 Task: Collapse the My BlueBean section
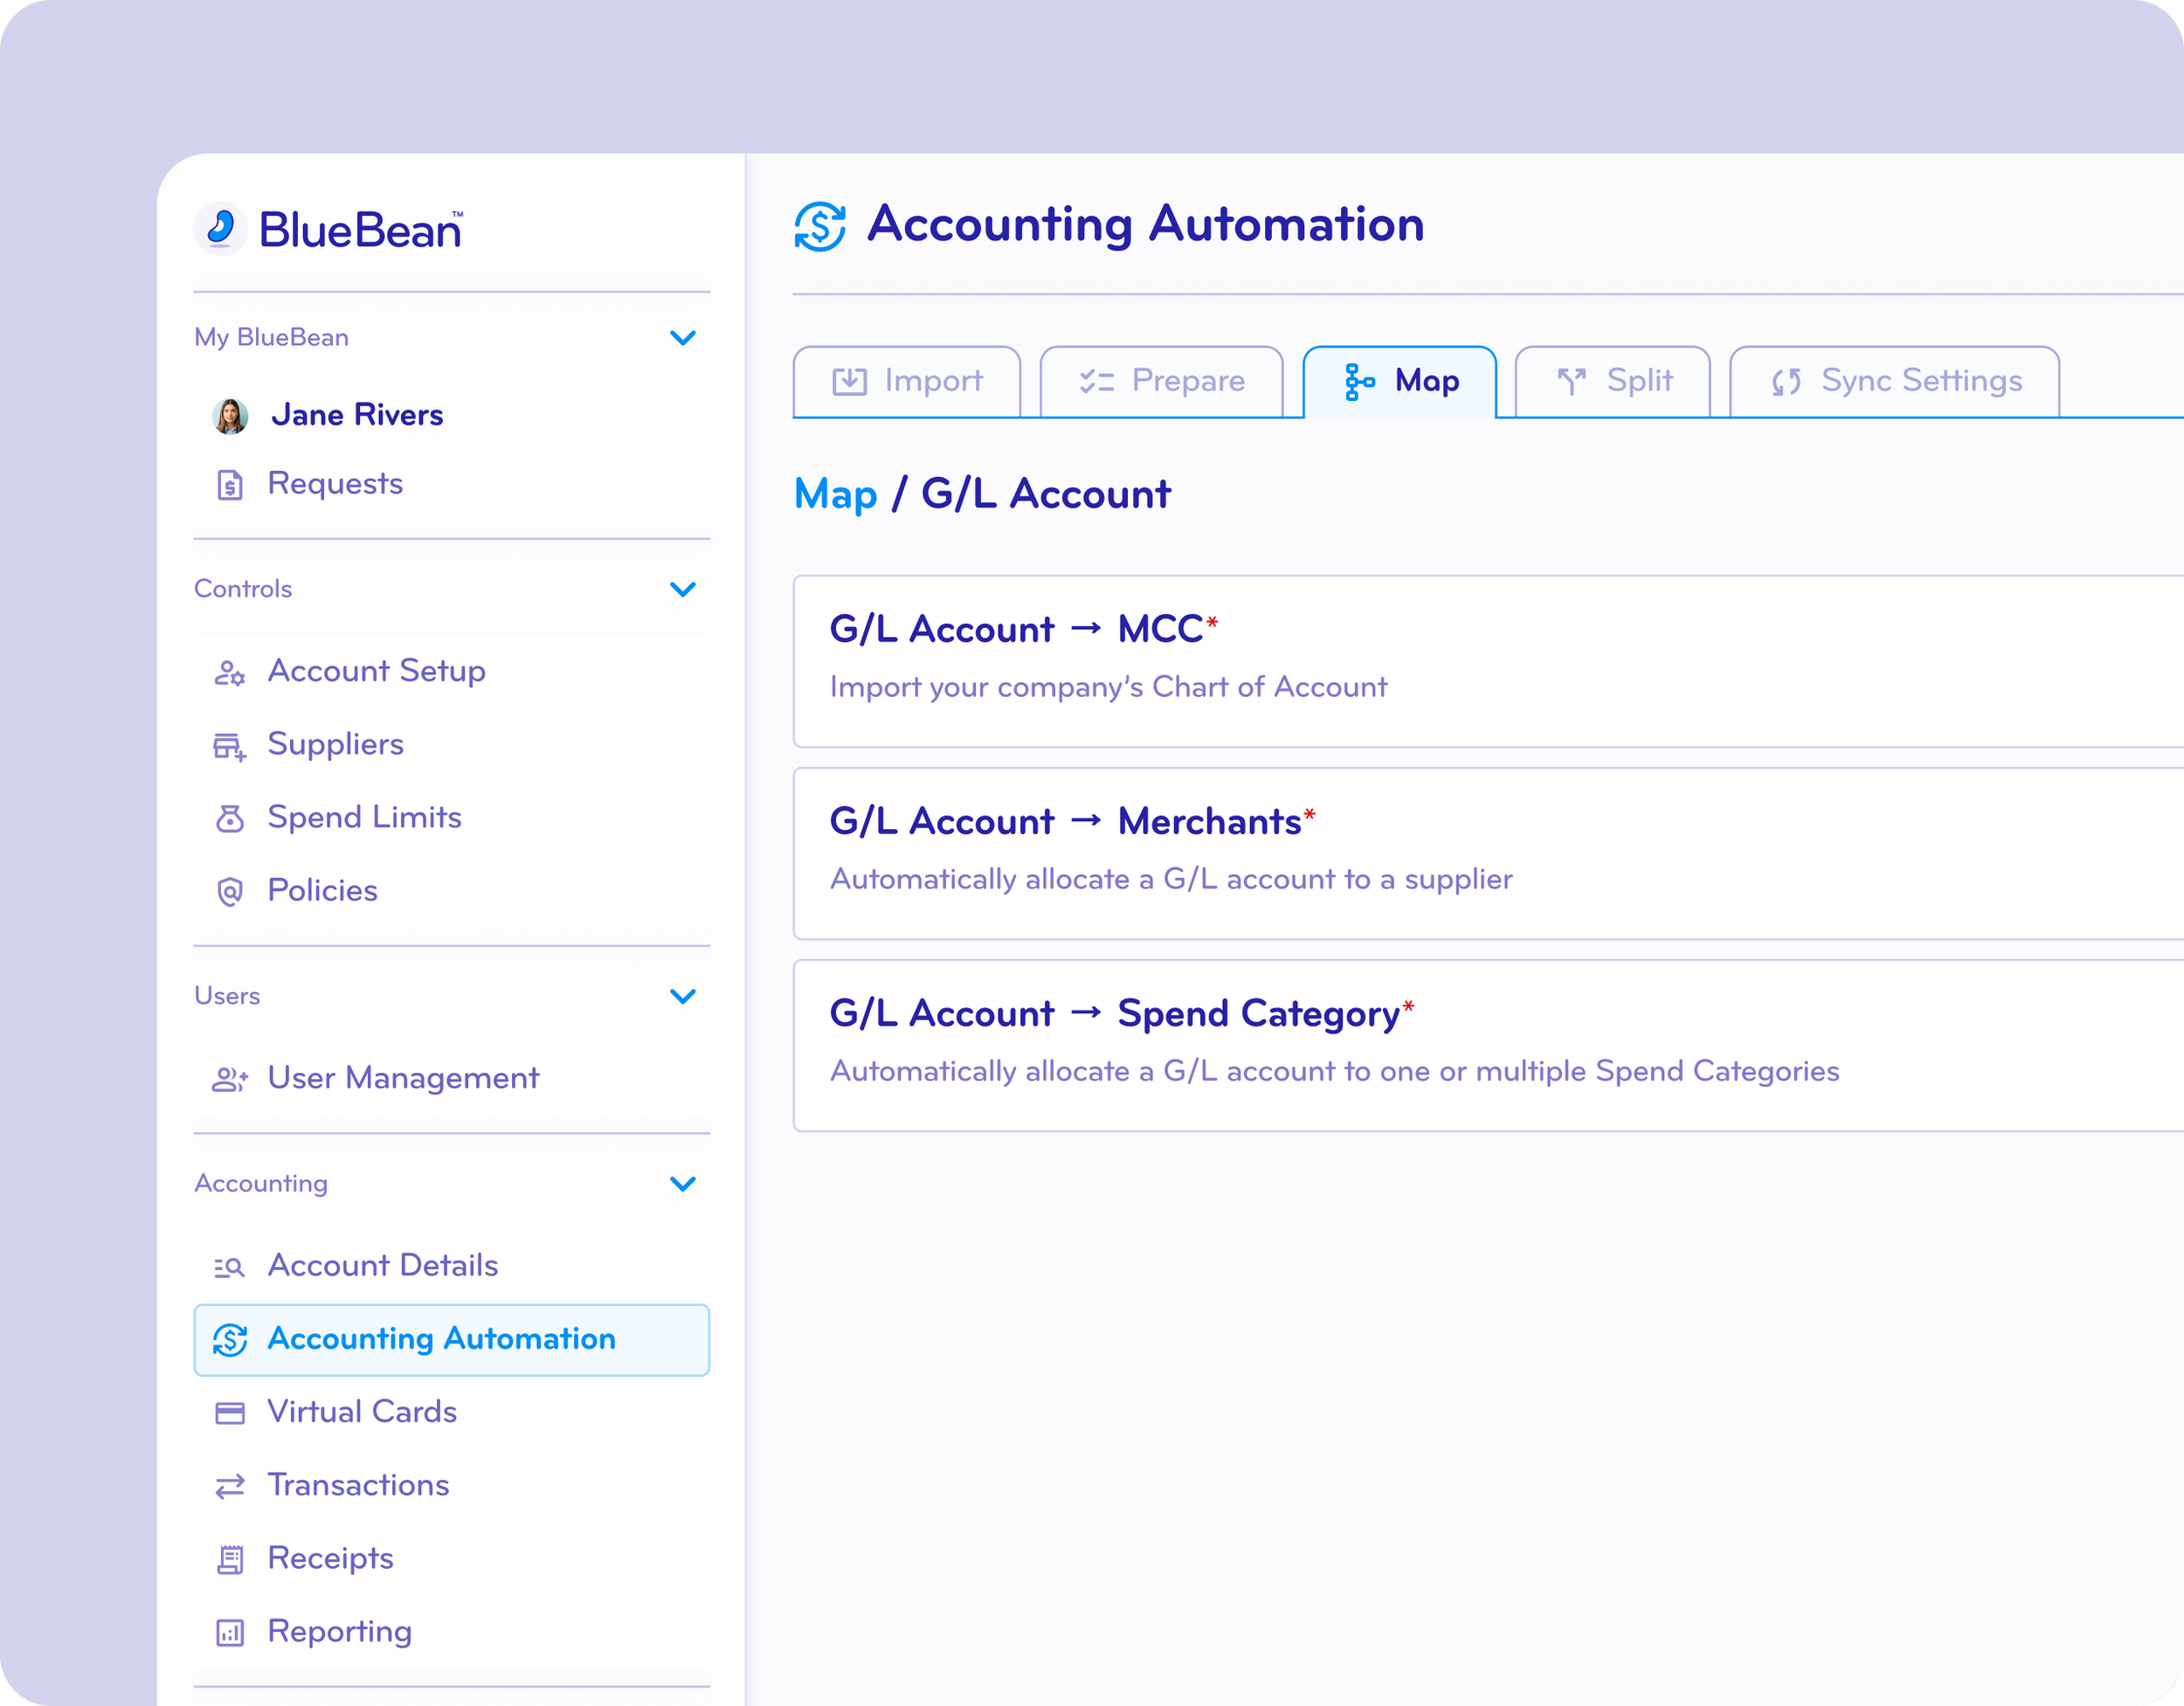click(x=684, y=338)
